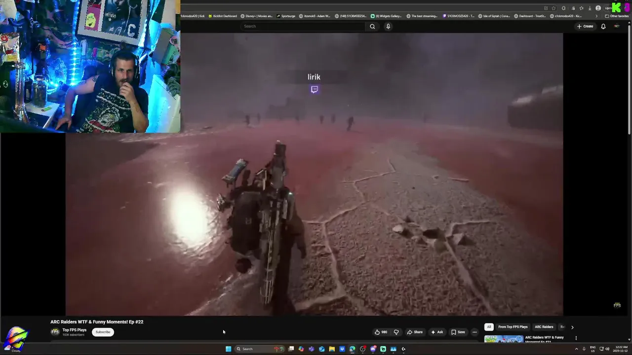Open browser downloads icon
The image size is (632, 355).
[590, 8]
